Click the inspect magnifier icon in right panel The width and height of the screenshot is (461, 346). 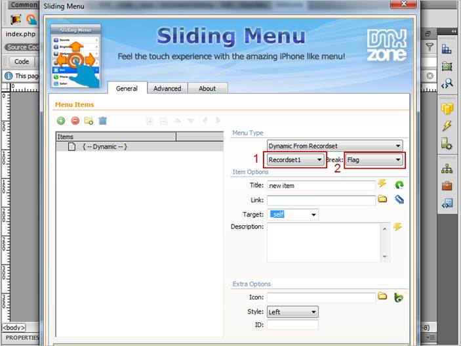pos(447,83)
